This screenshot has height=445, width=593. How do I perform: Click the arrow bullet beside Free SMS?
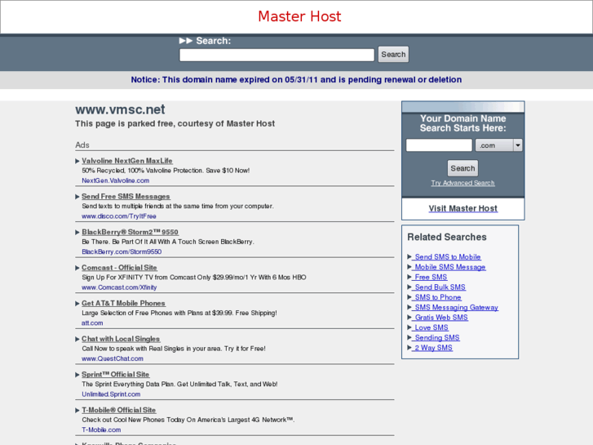409,277
